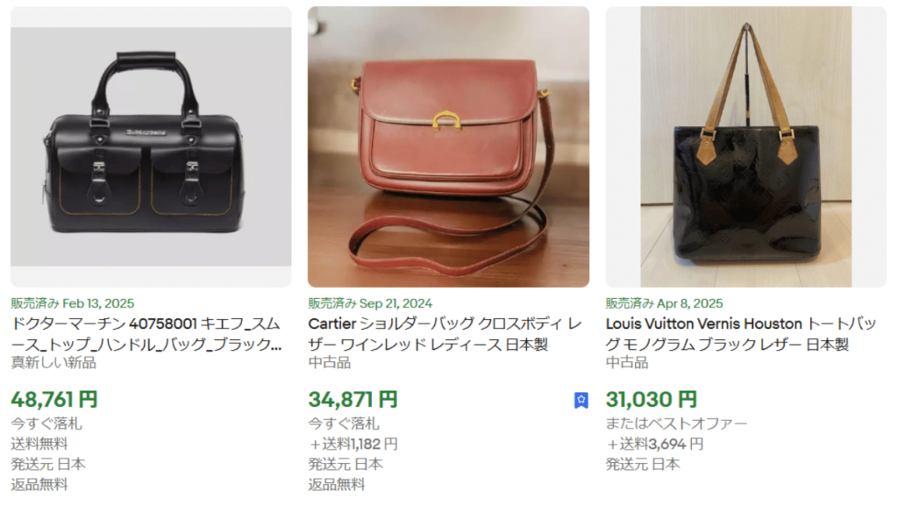Click the 48,761 円 price
This screenshot has width=898, height=505.
click(x=54, y=399)
